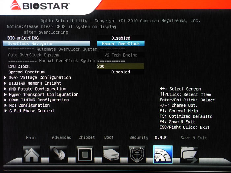Select the OverClock Navigator row
Screen dimensions: 231x173
pyautogui.click(x=47, y=43)
